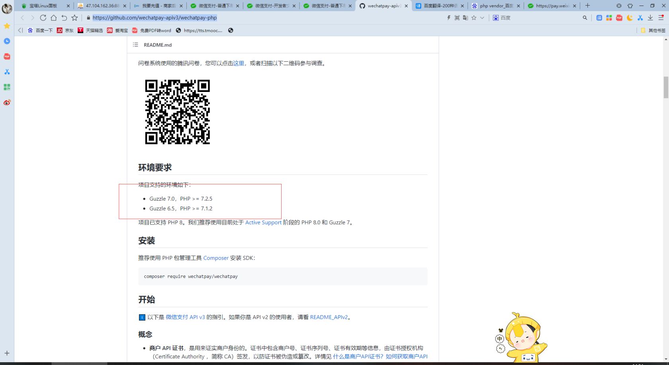The width and height of the screenshot is (669, 365).
Task: Click the survey QR code image
Action: (x=178, y=112)
